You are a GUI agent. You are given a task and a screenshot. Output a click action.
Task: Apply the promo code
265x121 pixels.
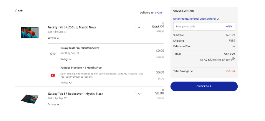coord(229,26)
